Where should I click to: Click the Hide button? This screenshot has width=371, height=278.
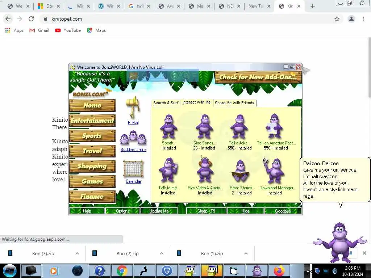tap(245, 211)
